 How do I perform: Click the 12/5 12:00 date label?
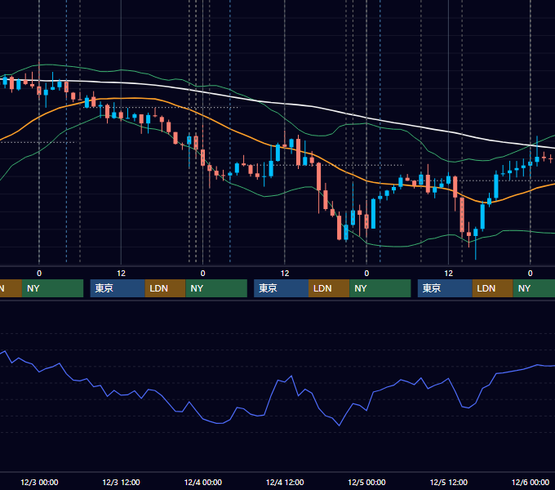pos(448,482)
